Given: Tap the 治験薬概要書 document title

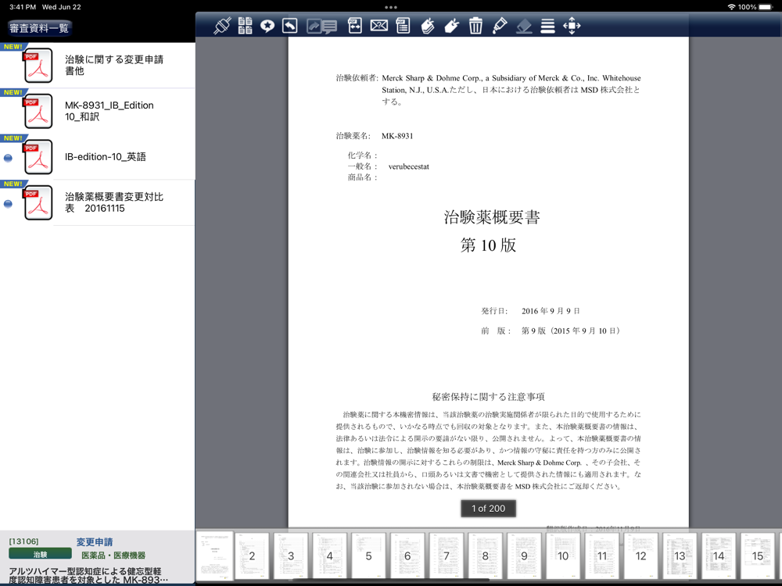Looking at the screenshot, I should click(492, 216).
